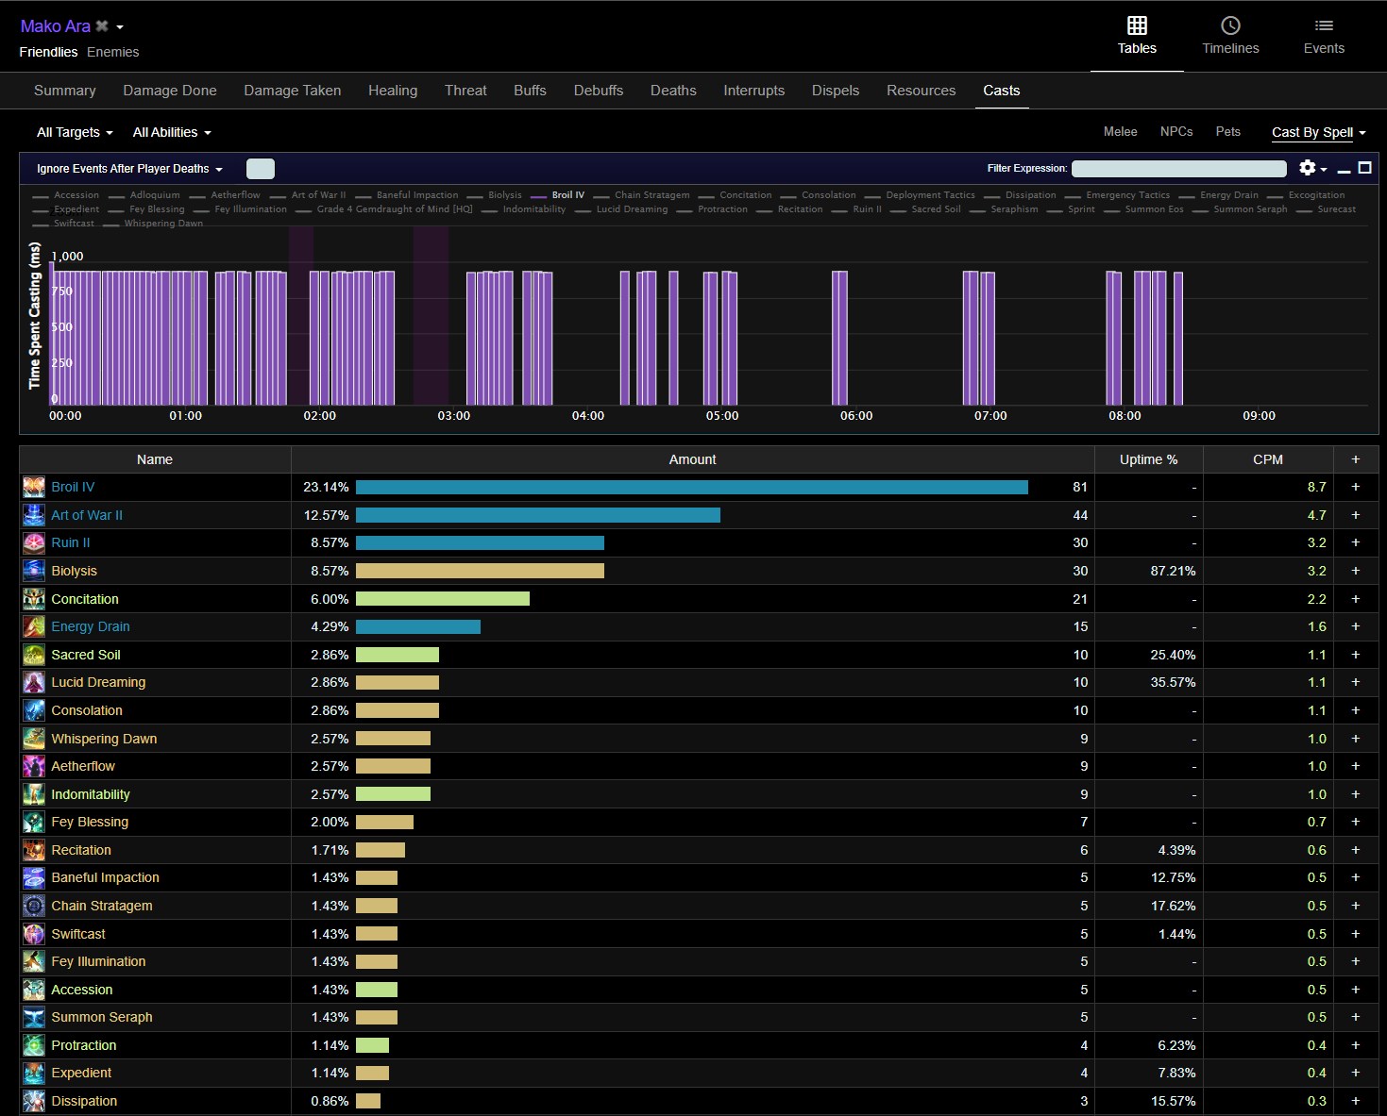
Task: Toggle Summon Seraph series in chart legend
Action: [1239, 209]
